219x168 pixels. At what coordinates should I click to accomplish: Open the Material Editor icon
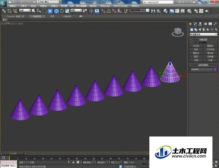189,11
